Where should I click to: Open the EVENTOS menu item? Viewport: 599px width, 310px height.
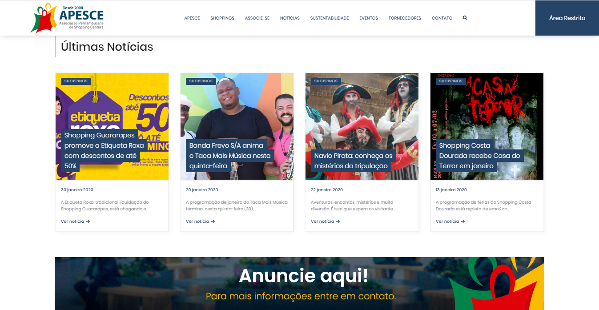[x=369, y=18]
